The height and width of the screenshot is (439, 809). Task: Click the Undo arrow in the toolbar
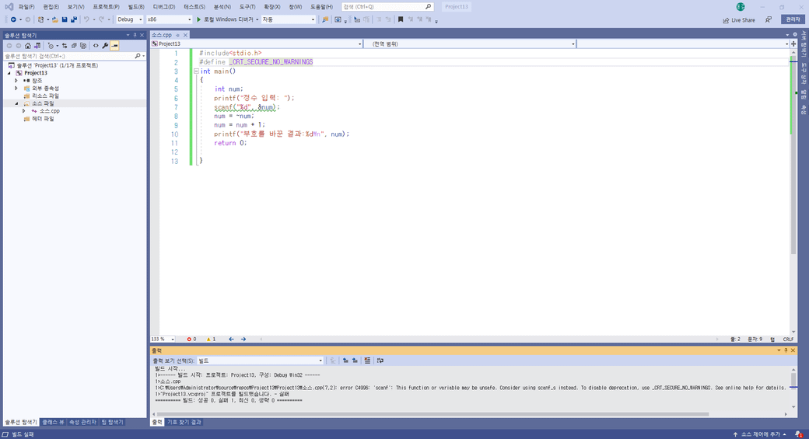pyautogui.click(x=86, y=19)
